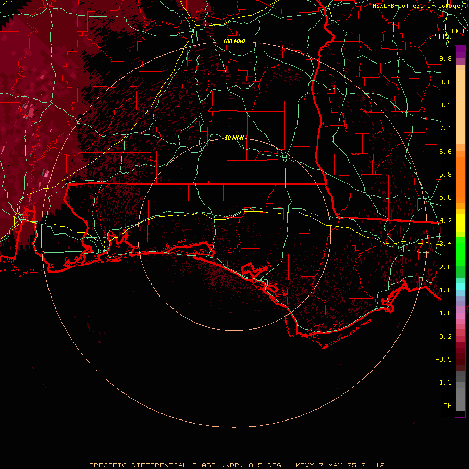Click the 0.2 legend value

point(446,337)
